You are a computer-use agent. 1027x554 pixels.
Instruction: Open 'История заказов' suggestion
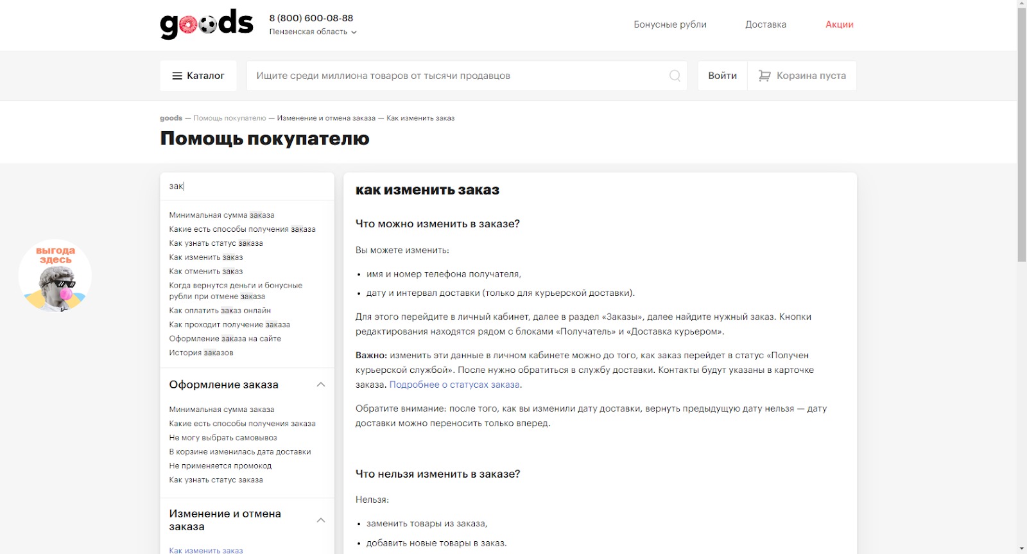[x=201, y=353]
